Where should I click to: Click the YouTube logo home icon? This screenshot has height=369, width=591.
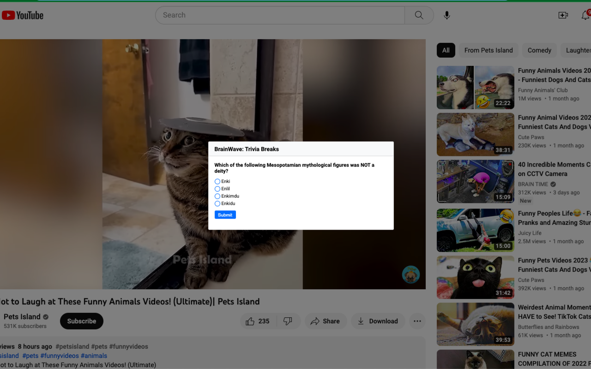pos(22,15)
